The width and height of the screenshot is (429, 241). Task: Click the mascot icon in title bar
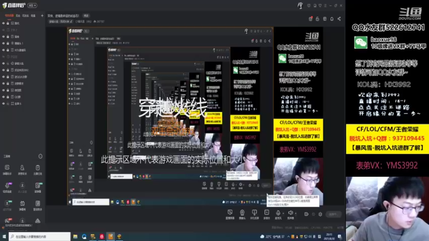click(300, 5)
